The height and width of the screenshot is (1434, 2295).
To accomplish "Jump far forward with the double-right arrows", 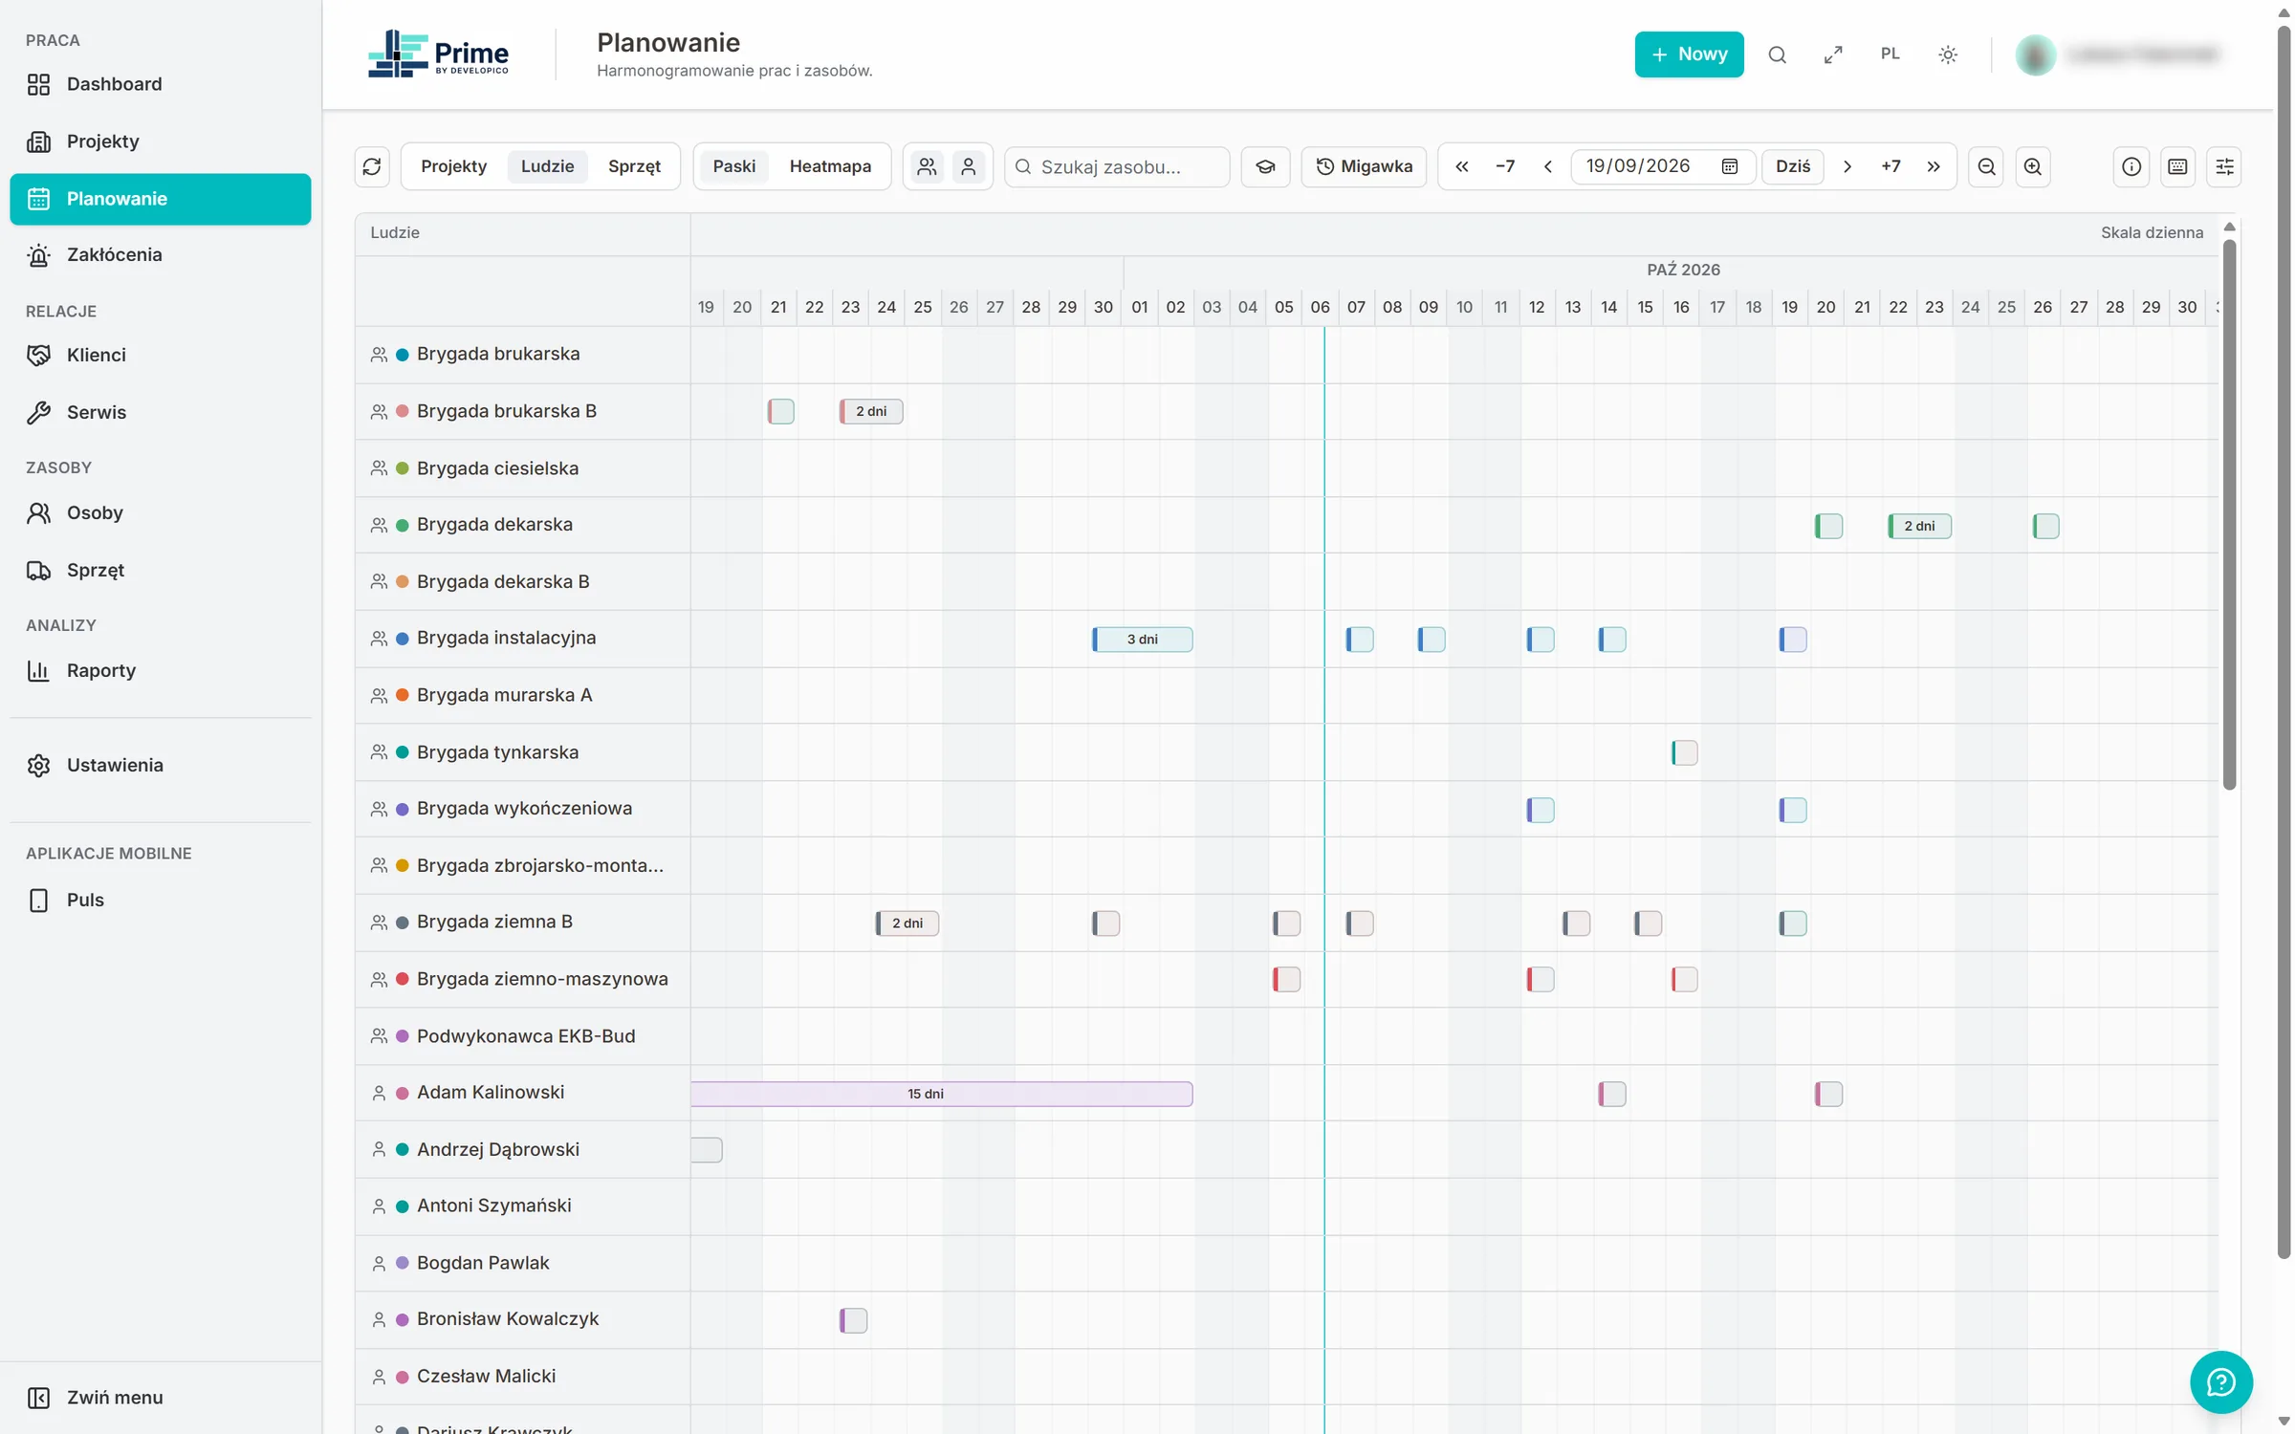I will (x=1934, y=166).
